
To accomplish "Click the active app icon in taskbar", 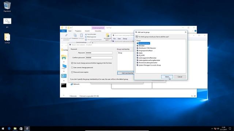I will 27,128.
